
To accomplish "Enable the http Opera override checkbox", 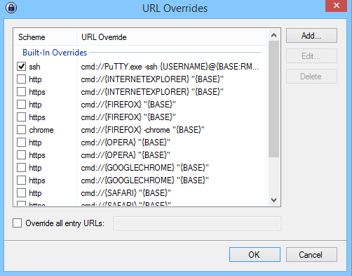I will [x=21, y=143].
